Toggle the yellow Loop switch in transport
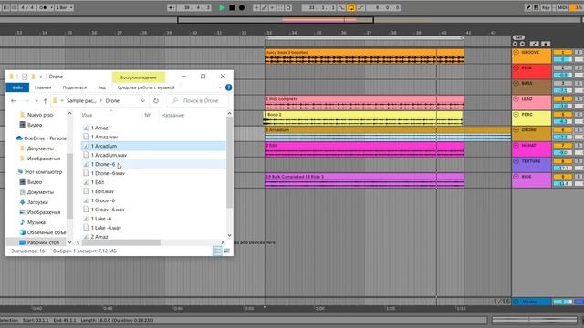Image resolution: width=584 pixels, height=328 pixels. point(350,7)
